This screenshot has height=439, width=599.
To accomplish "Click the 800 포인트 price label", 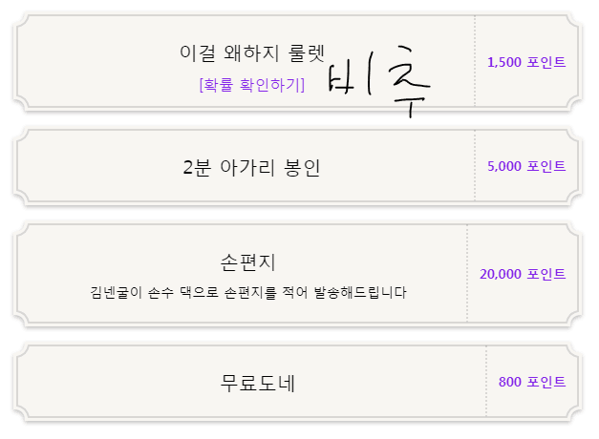I will point(532,382).
